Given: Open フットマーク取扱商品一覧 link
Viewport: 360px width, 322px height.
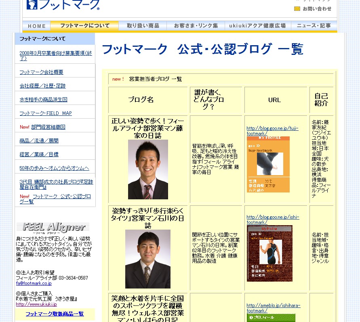Looking at the screenshot, I should point(55,314).
